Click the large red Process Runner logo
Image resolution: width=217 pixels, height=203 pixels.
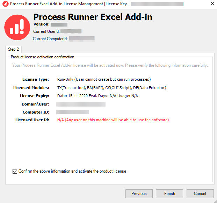pyautogui.click(x=17, y=27)
